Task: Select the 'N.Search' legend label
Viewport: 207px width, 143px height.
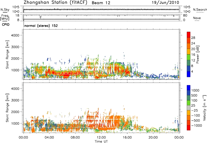Action: pos(200,10)
